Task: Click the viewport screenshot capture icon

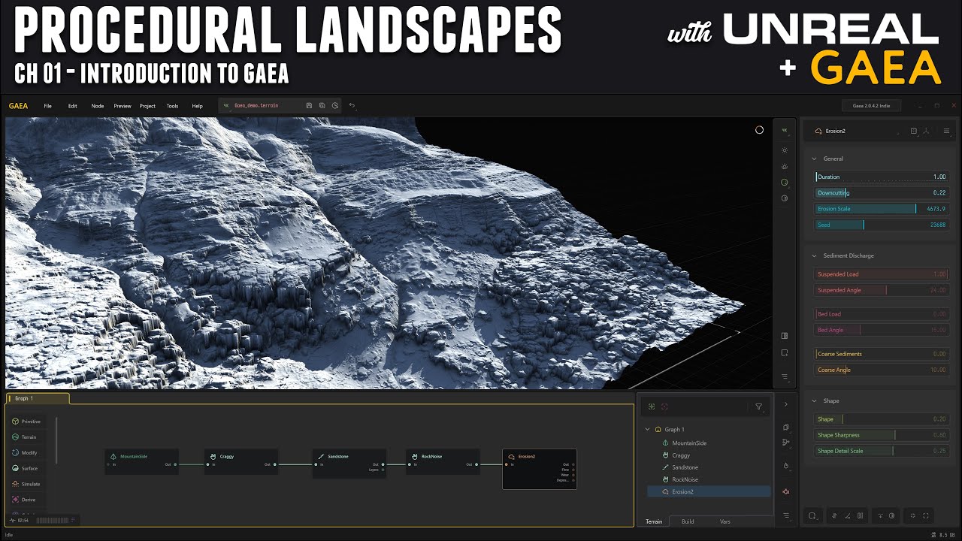Action: click(x=785, y=352)
